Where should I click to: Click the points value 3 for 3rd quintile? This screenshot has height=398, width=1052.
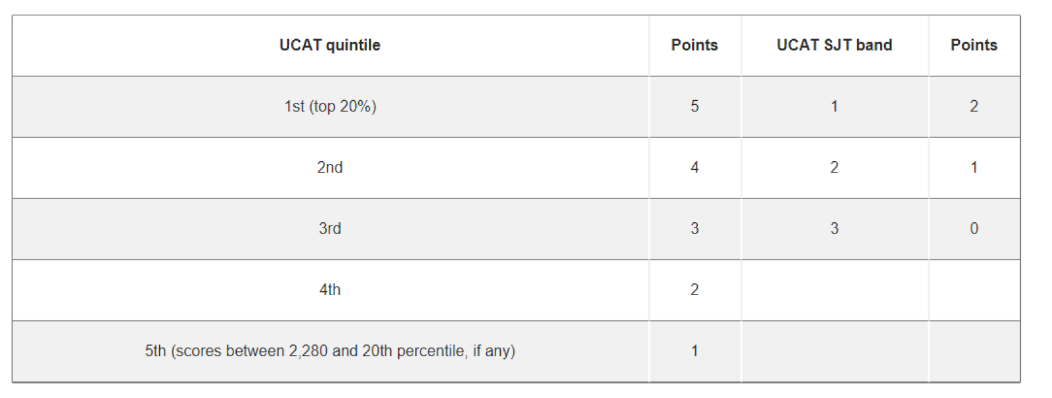pyautogui.click(x=694, y=229)
